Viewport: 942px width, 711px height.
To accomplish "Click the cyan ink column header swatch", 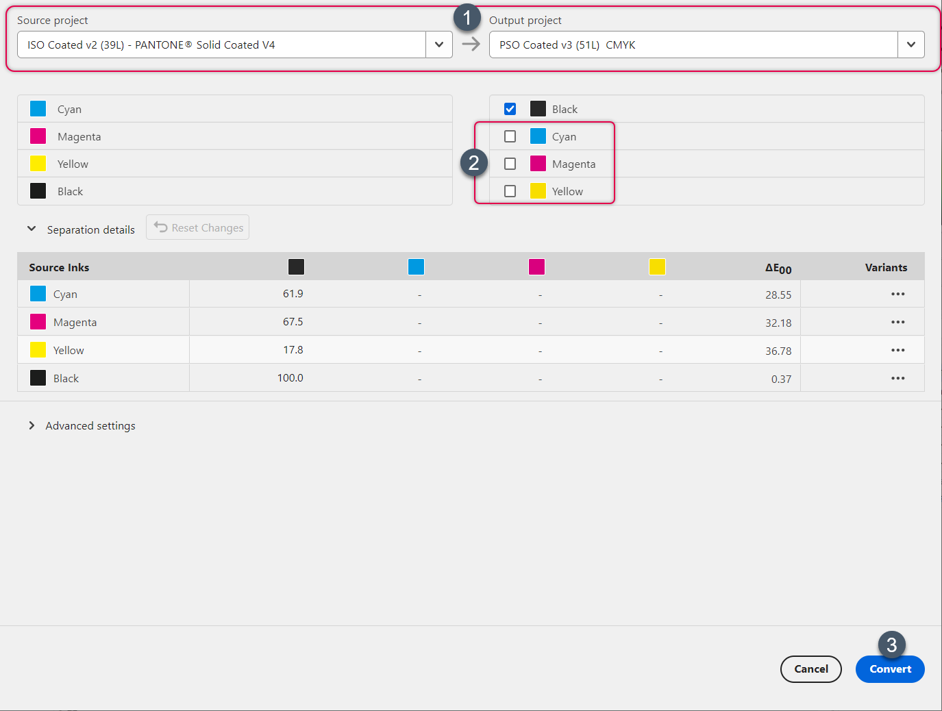I will [416, 267].
